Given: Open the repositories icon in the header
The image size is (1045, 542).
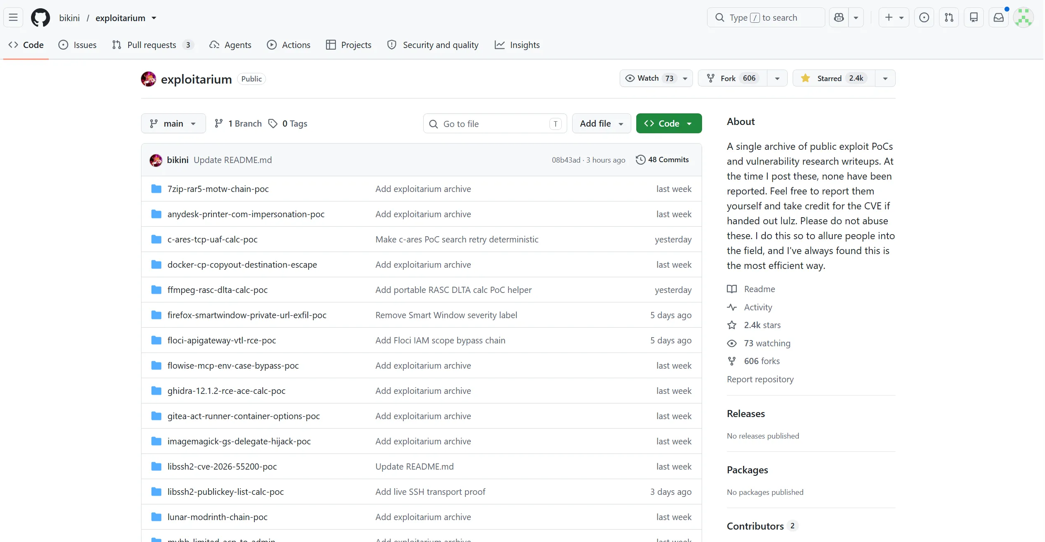Looking at the screenshot, I should click(x=974, y=17).
